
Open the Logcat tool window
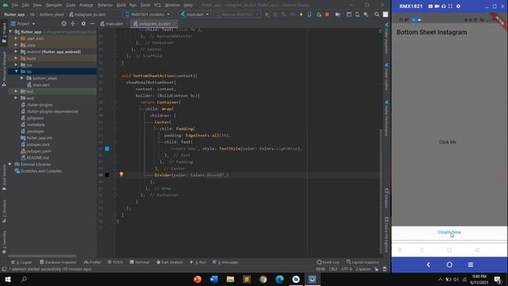point(21,262)
